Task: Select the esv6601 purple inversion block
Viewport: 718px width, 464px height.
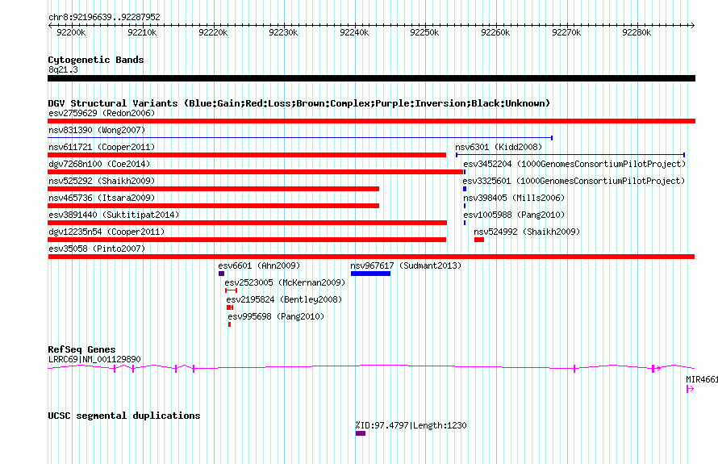Action: tap(222, 274)
